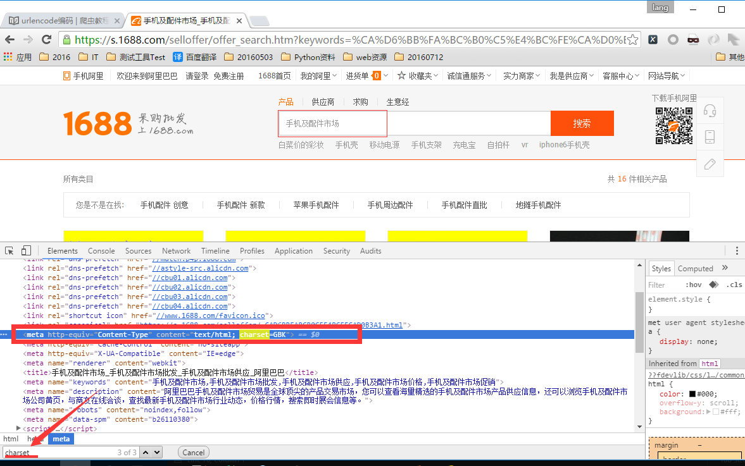745x466 pixels.
Task: Activate the DevTools inspect element picker
Action: 9,251
